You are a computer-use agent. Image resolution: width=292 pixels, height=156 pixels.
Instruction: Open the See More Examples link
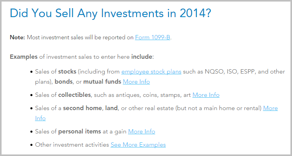[138, 145]
